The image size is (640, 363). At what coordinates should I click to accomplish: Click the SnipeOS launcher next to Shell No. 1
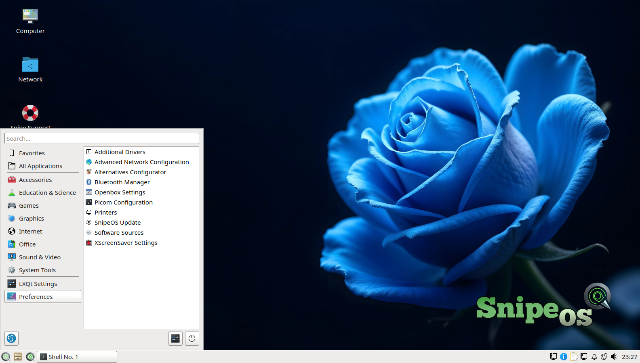pos(30,357)
